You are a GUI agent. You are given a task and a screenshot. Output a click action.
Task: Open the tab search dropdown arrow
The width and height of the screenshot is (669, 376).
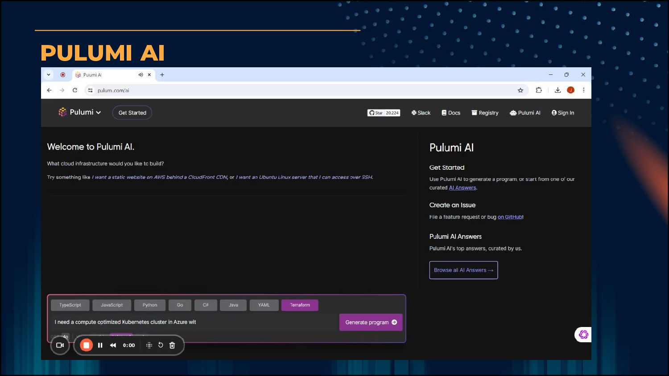tap(49, 75)
